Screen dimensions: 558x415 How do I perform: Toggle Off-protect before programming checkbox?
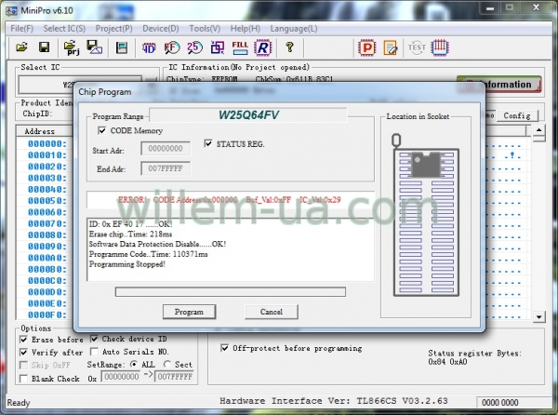point(224,348)
